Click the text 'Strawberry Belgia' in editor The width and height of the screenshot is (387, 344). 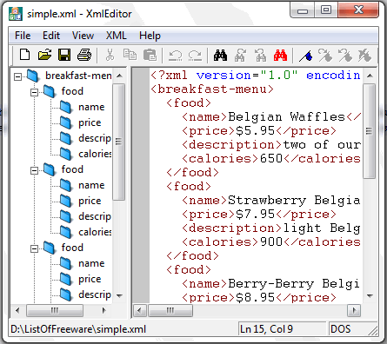pyautogui.click(x=294, y=201)
